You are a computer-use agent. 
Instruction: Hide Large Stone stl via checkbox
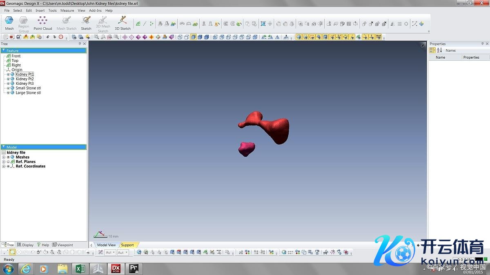(8, 93)
